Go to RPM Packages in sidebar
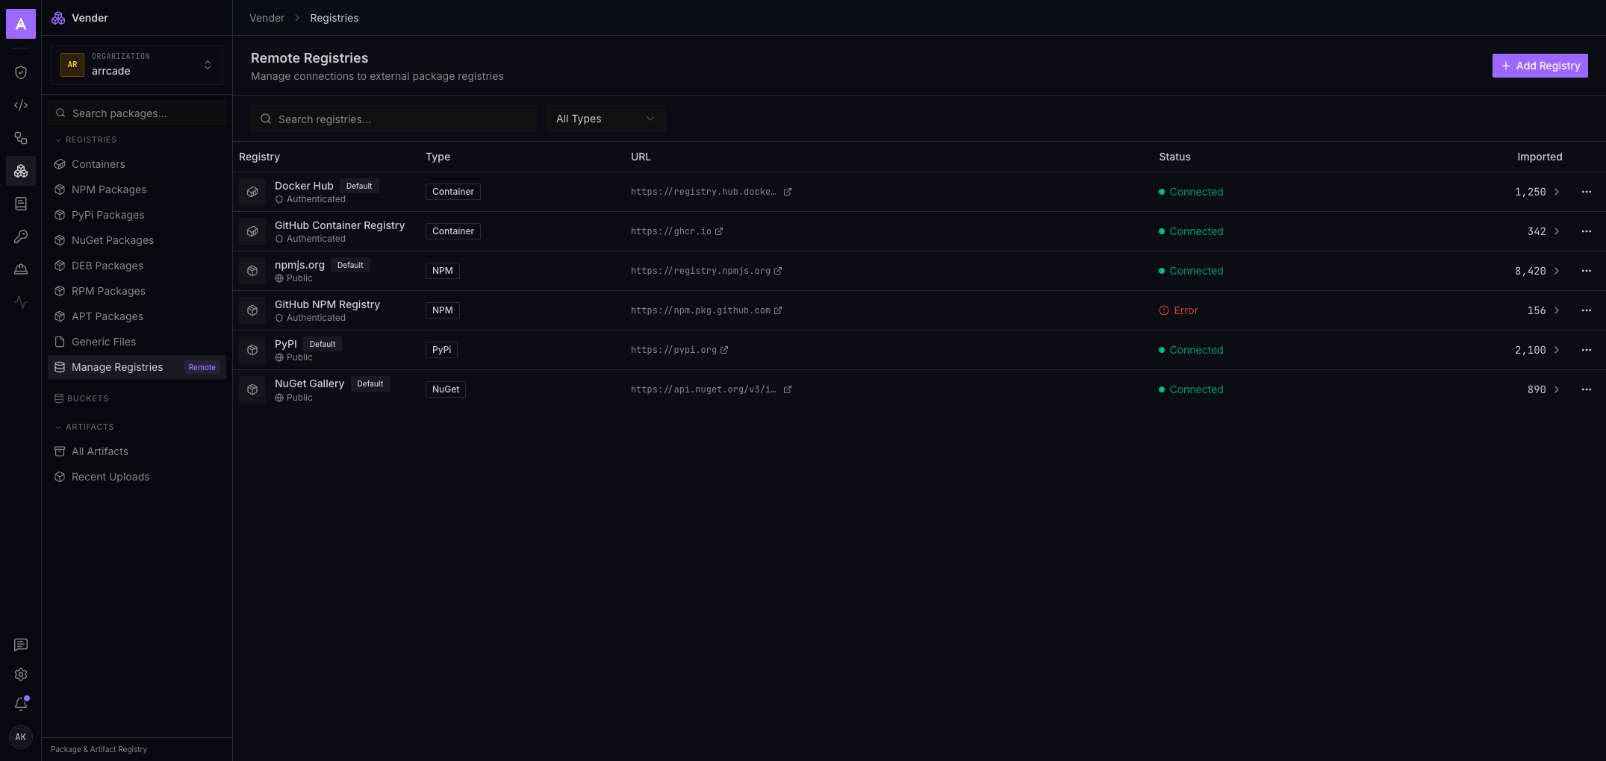Viewport: 1606px width, 761px height. click(x=137, y=291)
